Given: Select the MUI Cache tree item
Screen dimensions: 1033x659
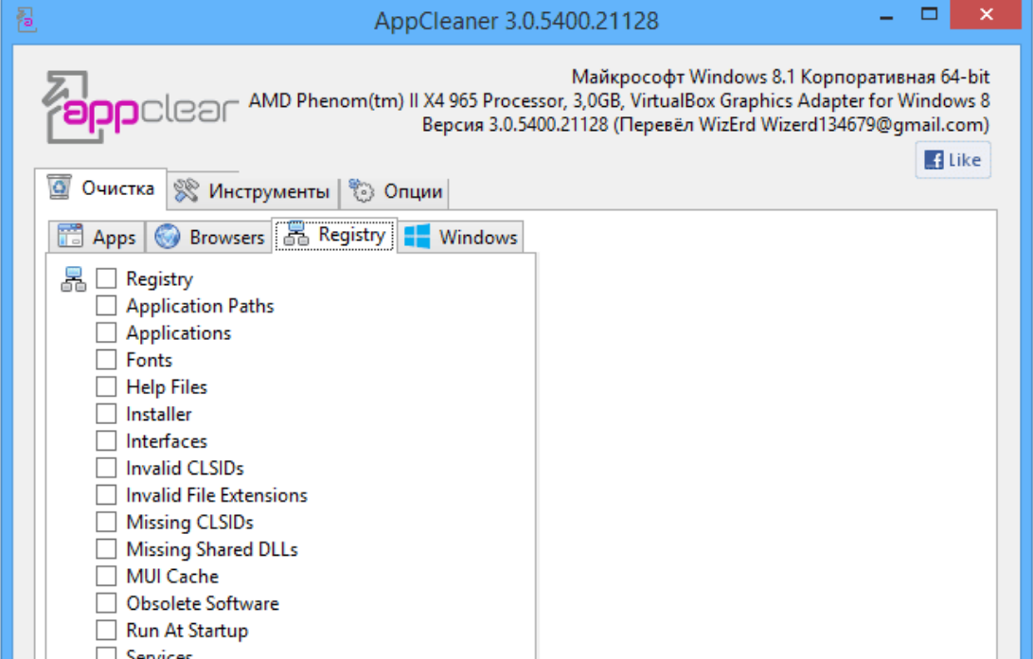Looking at the screenshot, I should (172, 577).
